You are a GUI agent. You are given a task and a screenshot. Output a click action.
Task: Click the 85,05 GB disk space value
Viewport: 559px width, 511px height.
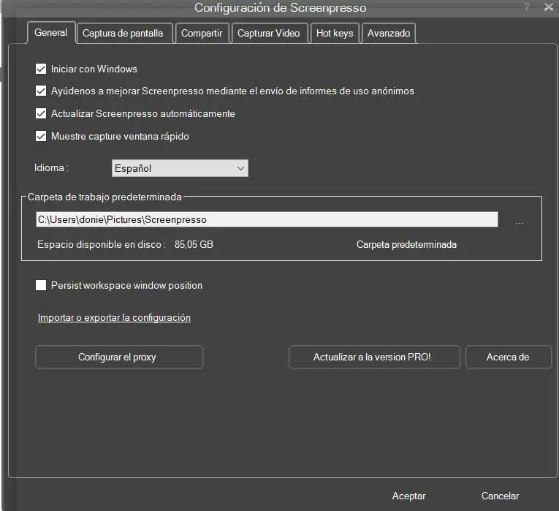[194, 245]
